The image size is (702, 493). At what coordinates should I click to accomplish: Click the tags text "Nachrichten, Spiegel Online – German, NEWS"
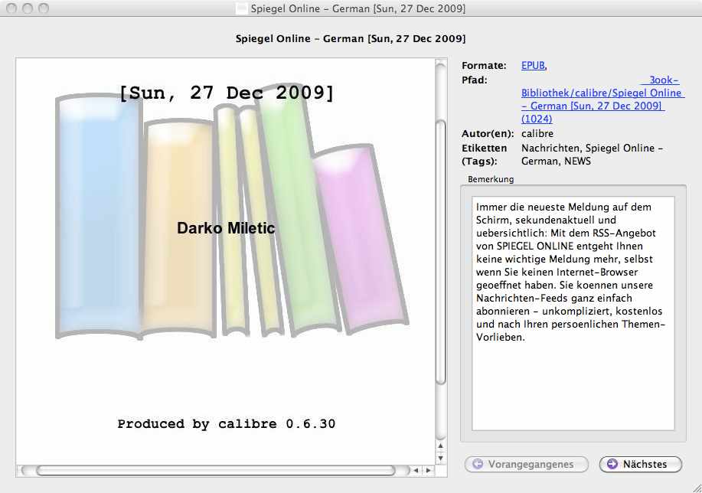(x=593, y=155)
